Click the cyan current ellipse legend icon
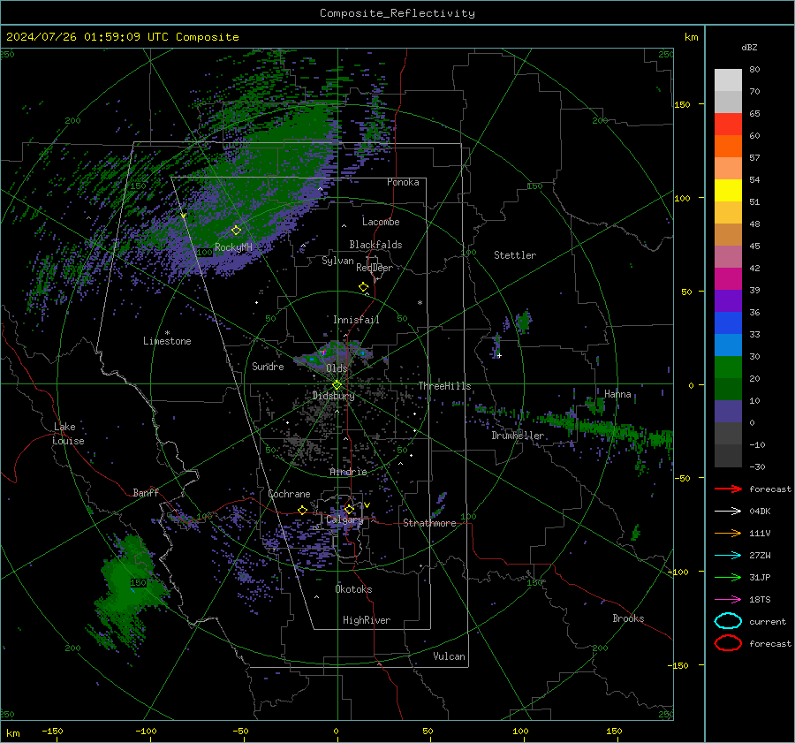 728,621
